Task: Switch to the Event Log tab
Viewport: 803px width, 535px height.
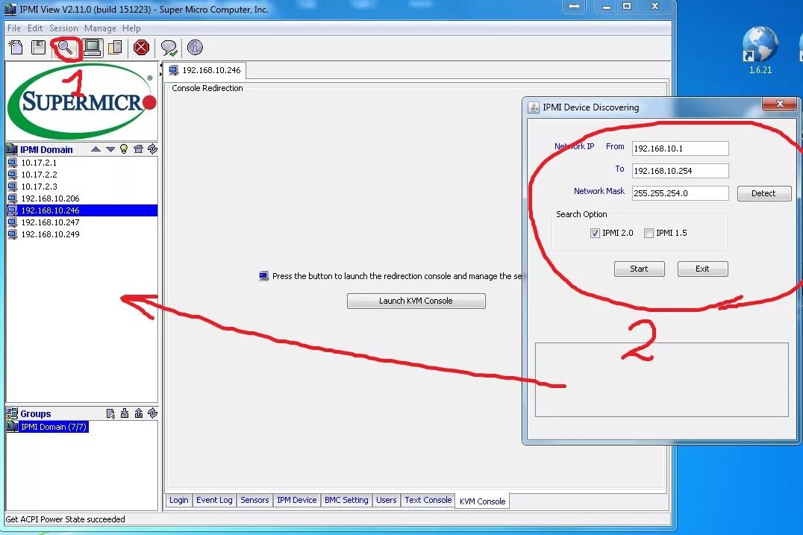Action: (214, 500)
